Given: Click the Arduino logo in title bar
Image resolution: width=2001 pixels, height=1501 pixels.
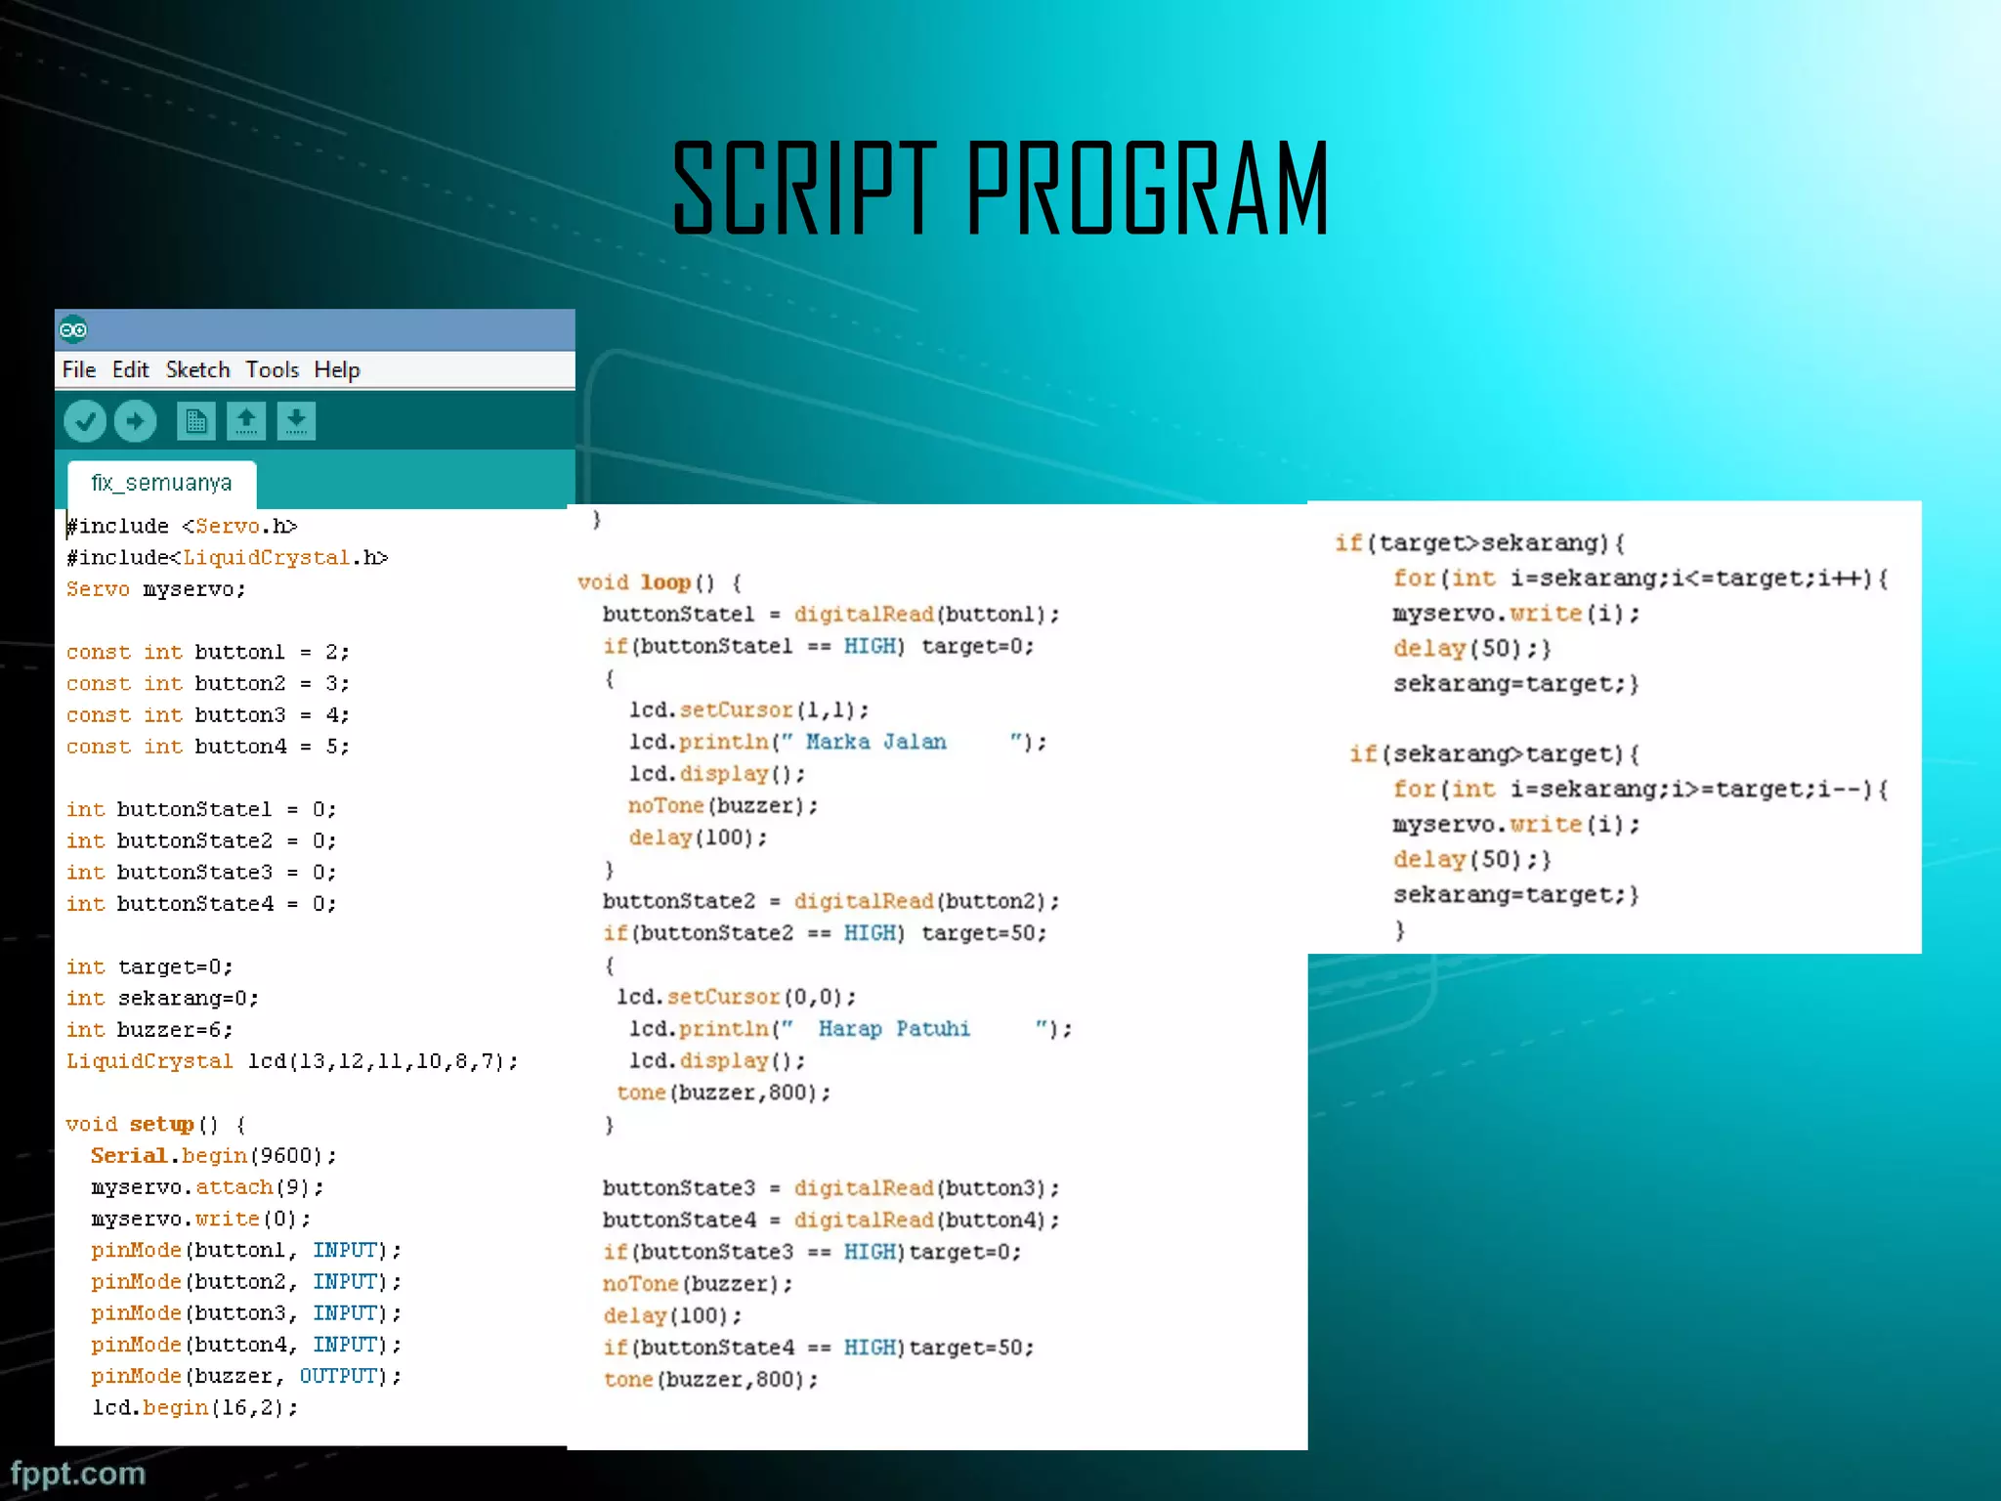Looking at the screenshot, I should pyautogui.click(x=73, y=330).
